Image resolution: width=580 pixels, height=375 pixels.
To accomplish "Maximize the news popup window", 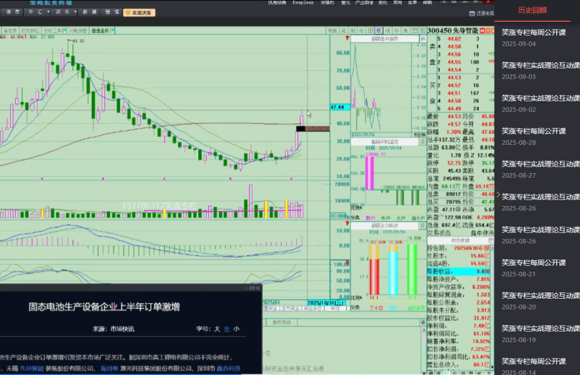I will tap(252, 288).
